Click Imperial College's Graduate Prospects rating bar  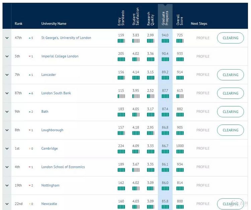pos(165,59)
